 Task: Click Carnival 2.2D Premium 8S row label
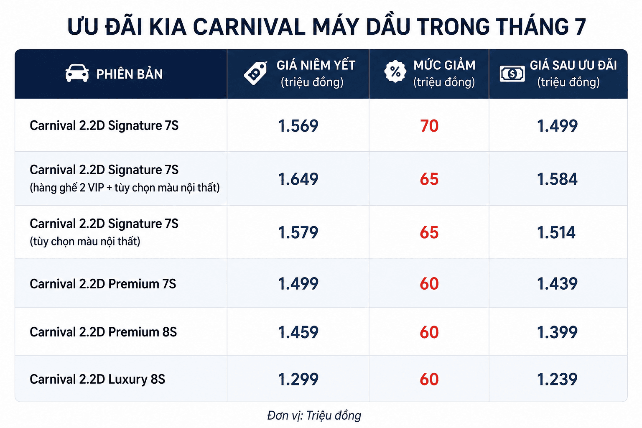coord(103,332)
